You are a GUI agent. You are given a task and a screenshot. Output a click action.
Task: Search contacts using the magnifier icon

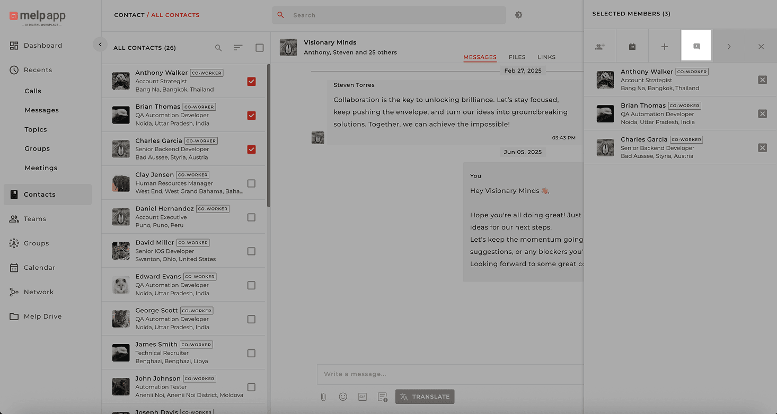(x=218, y=48)
